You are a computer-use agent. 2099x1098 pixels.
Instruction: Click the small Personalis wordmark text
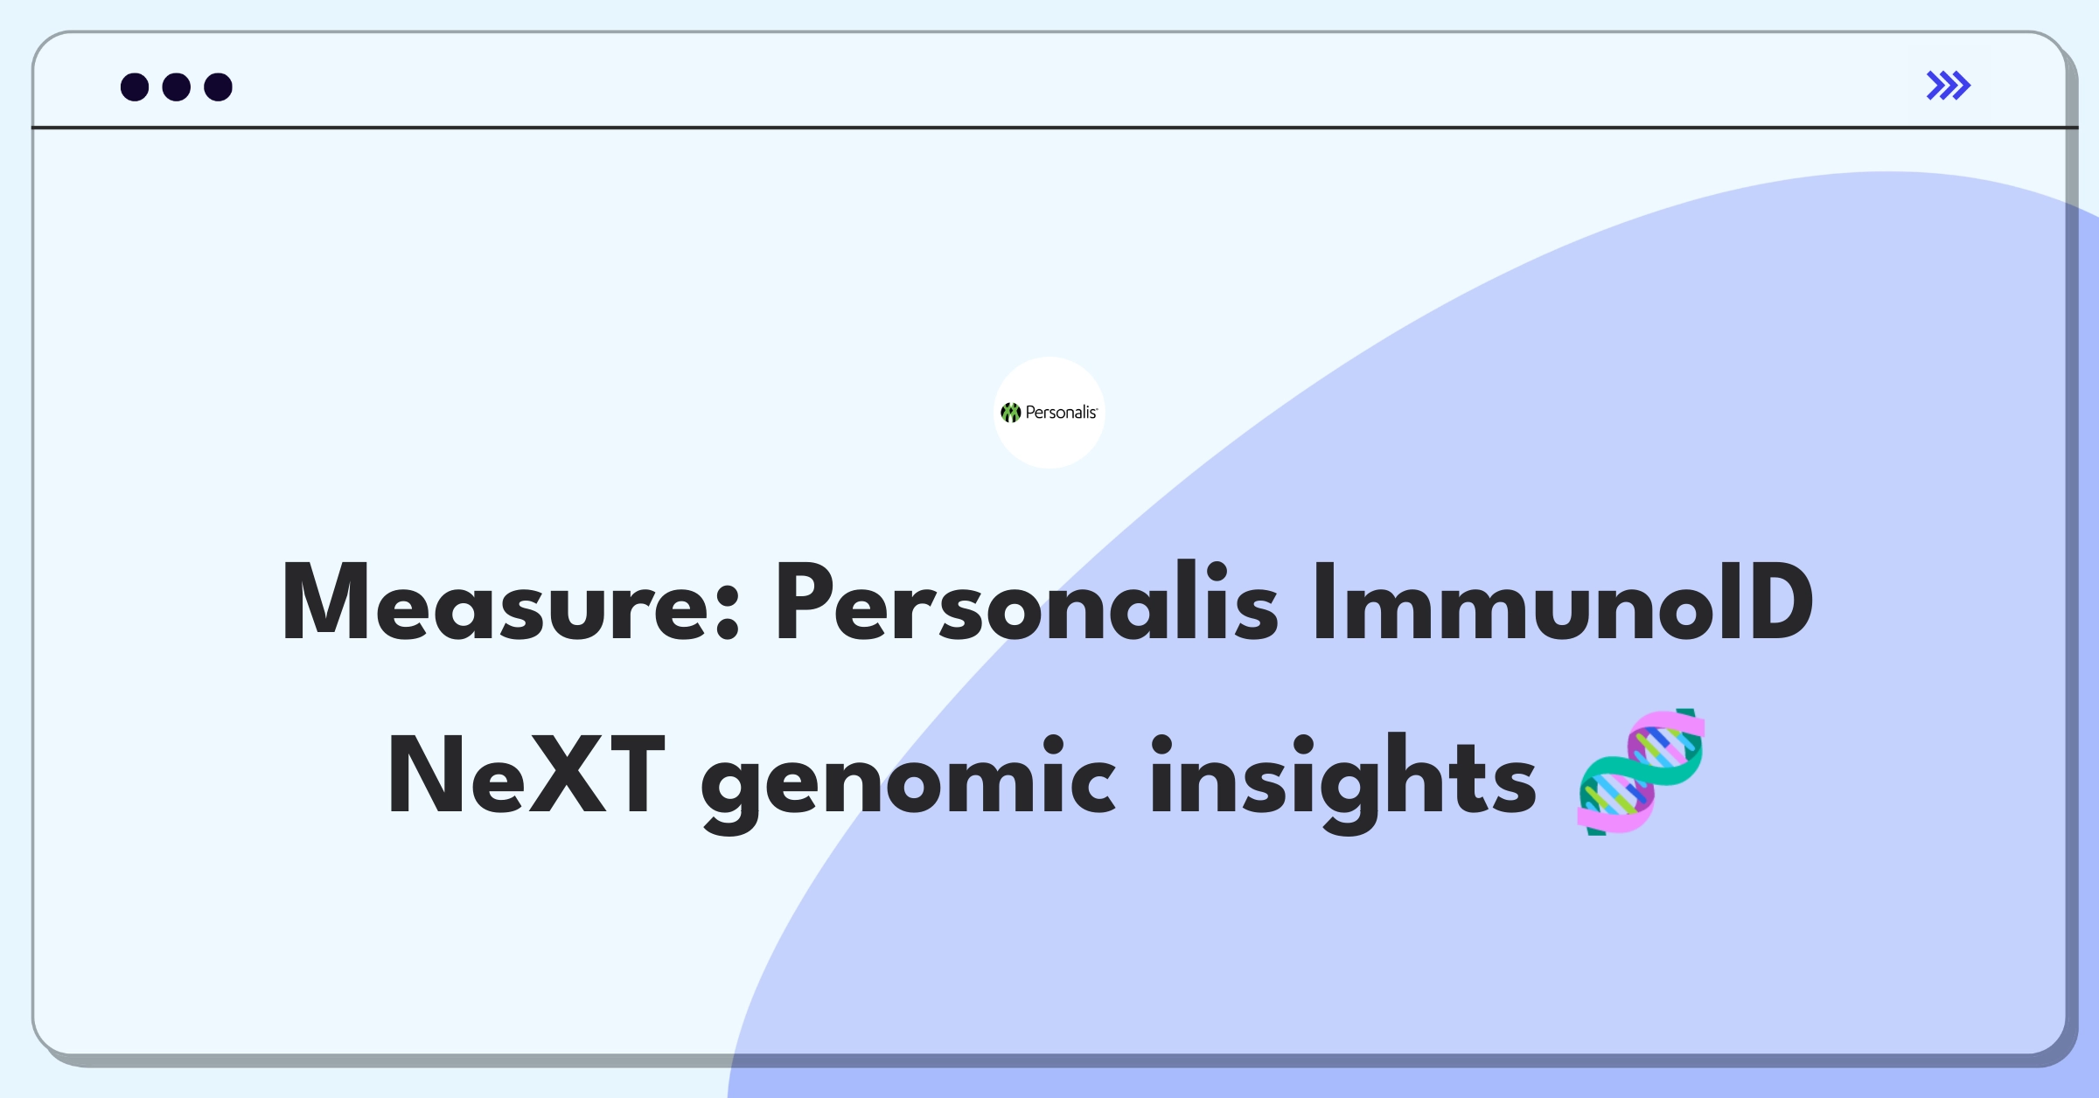click(1061, 413)
